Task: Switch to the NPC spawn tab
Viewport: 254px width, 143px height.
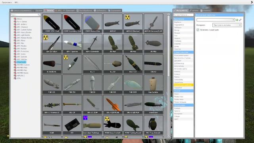Action: [x=58, y=11]
